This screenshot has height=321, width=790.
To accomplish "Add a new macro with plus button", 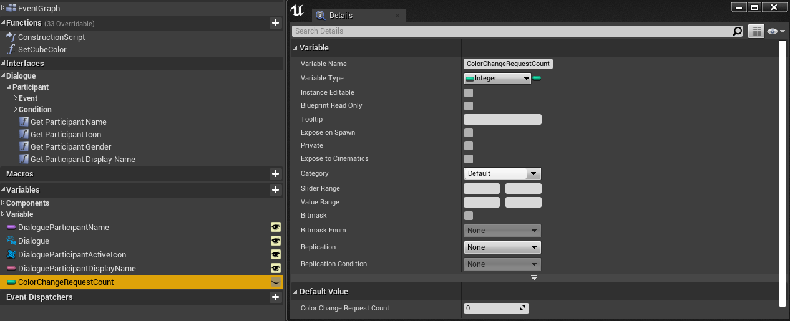I will (x=275, y=174).
